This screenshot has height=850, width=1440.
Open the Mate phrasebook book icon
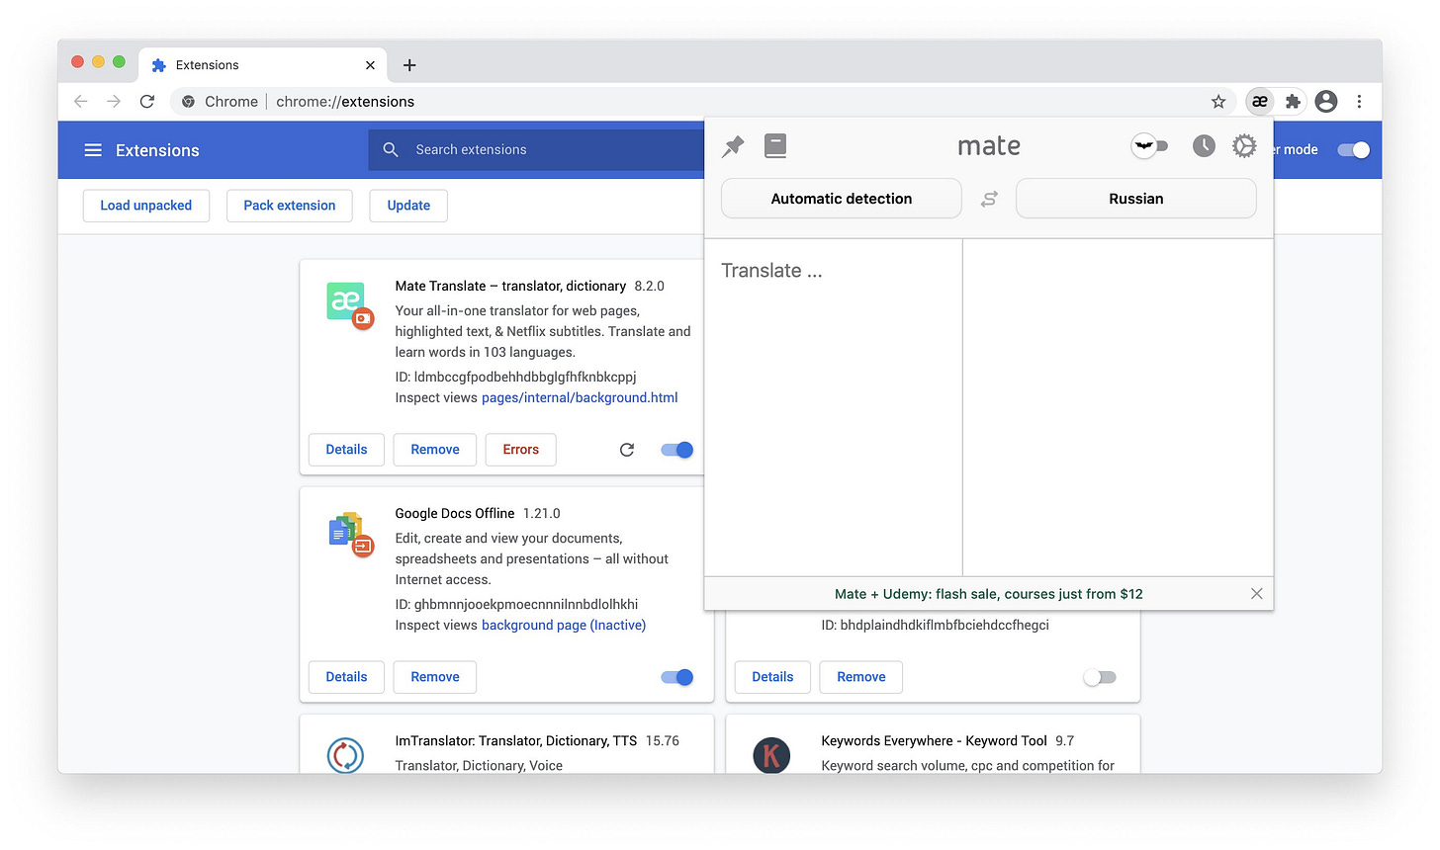[775, 146]
